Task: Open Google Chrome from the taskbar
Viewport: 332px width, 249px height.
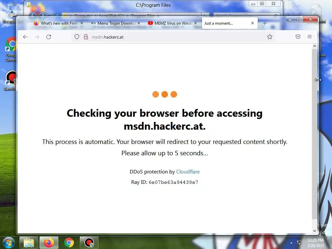Action: pyautogui.click(x=69, y=243)
